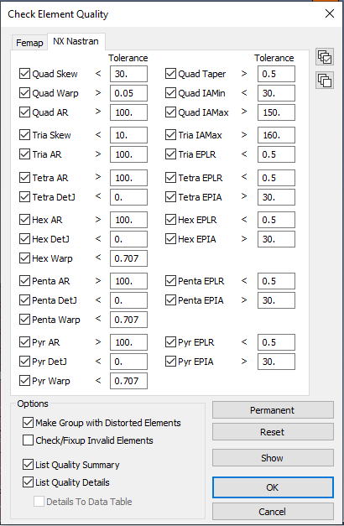Switch to the Femap tab
The height and width of the screenshot is (526, 344).
click(29, 43)
